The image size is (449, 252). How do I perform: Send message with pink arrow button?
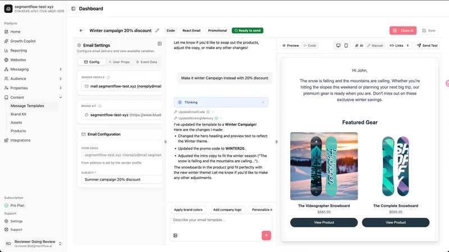coord(266,235)
